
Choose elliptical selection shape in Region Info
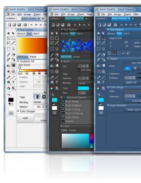tap(119, 53)
